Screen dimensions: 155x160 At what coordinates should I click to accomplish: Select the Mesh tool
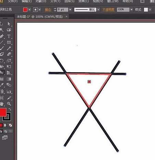pyautogui.click(x=1, y=79)
